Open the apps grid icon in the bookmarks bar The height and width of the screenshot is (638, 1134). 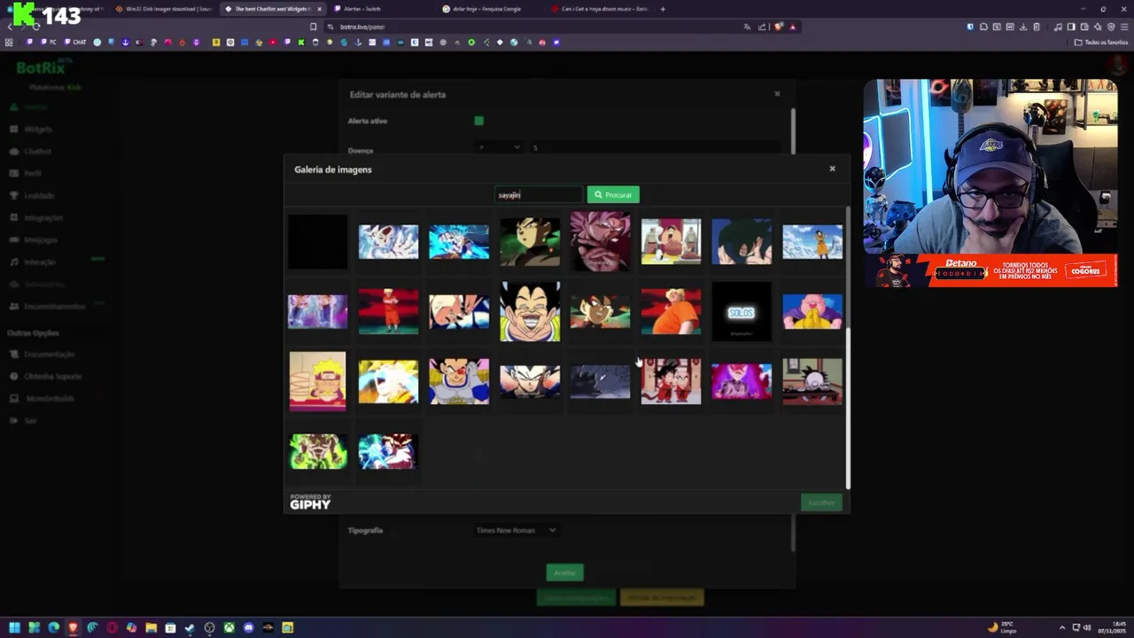pos(9,42)
